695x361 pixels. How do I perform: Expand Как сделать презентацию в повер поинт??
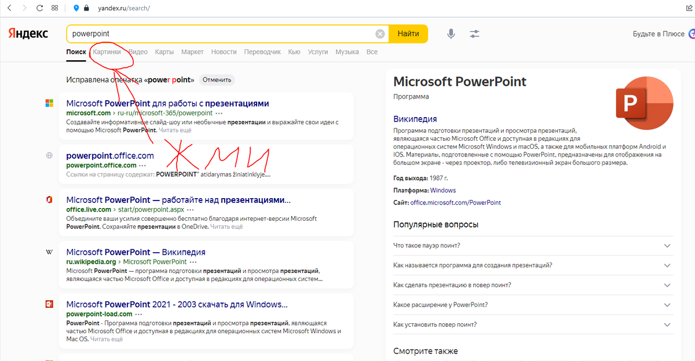[x=533, y=285]
